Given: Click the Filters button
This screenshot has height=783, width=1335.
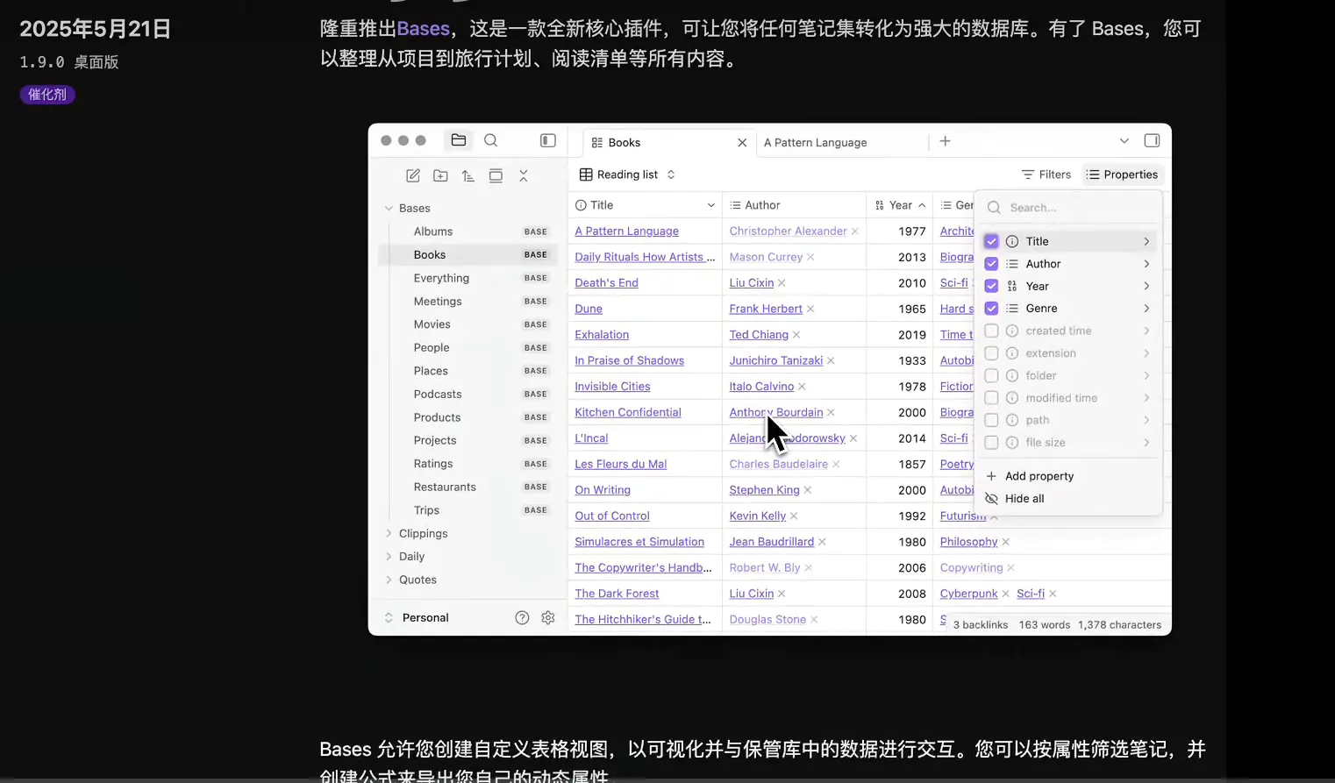Looking at the screenshot, I should click(1046, 174).
